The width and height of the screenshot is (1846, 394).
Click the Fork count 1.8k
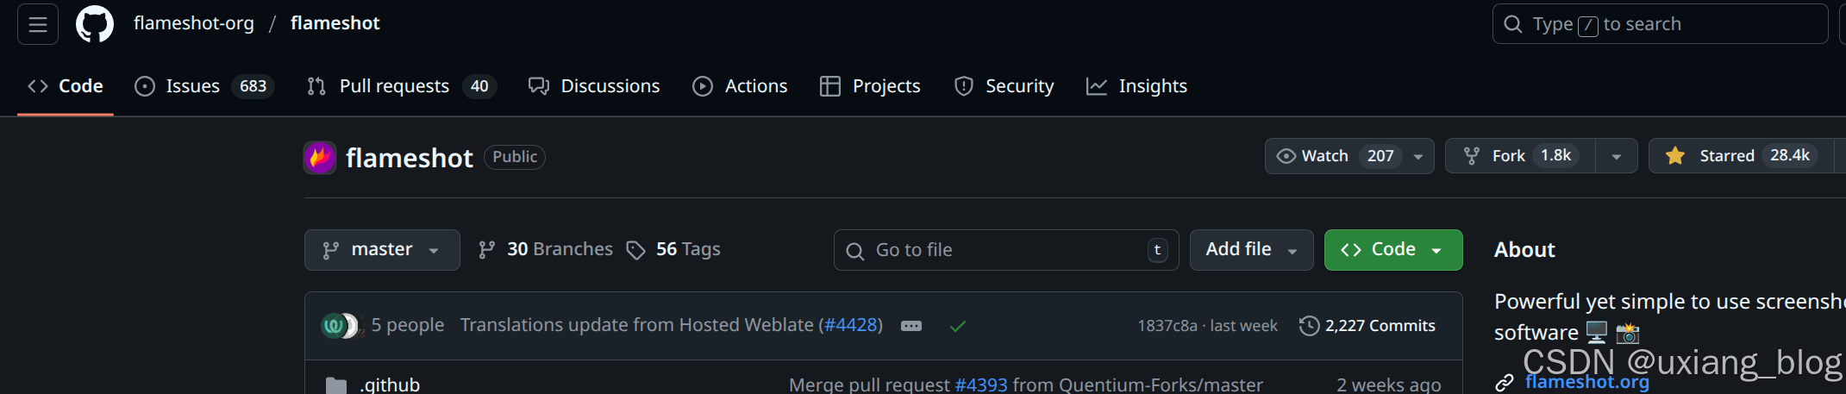pos(1556,155)
